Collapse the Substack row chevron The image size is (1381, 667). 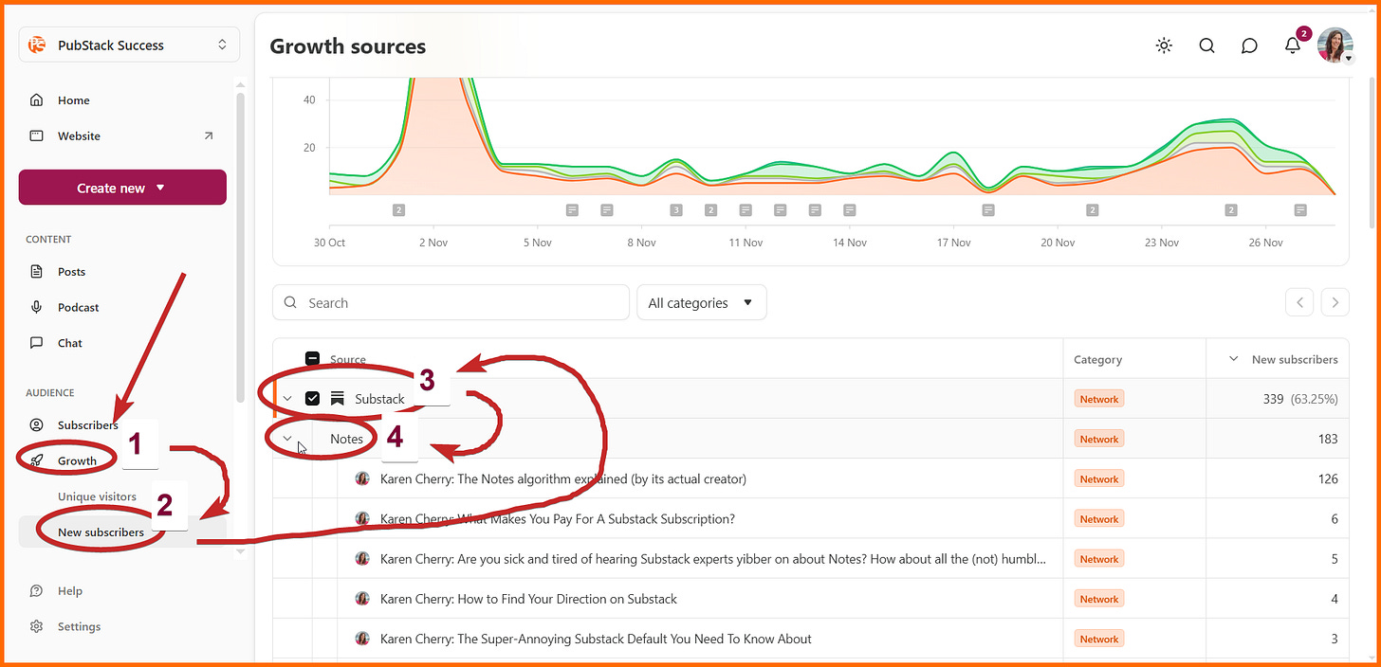[287, 399]
